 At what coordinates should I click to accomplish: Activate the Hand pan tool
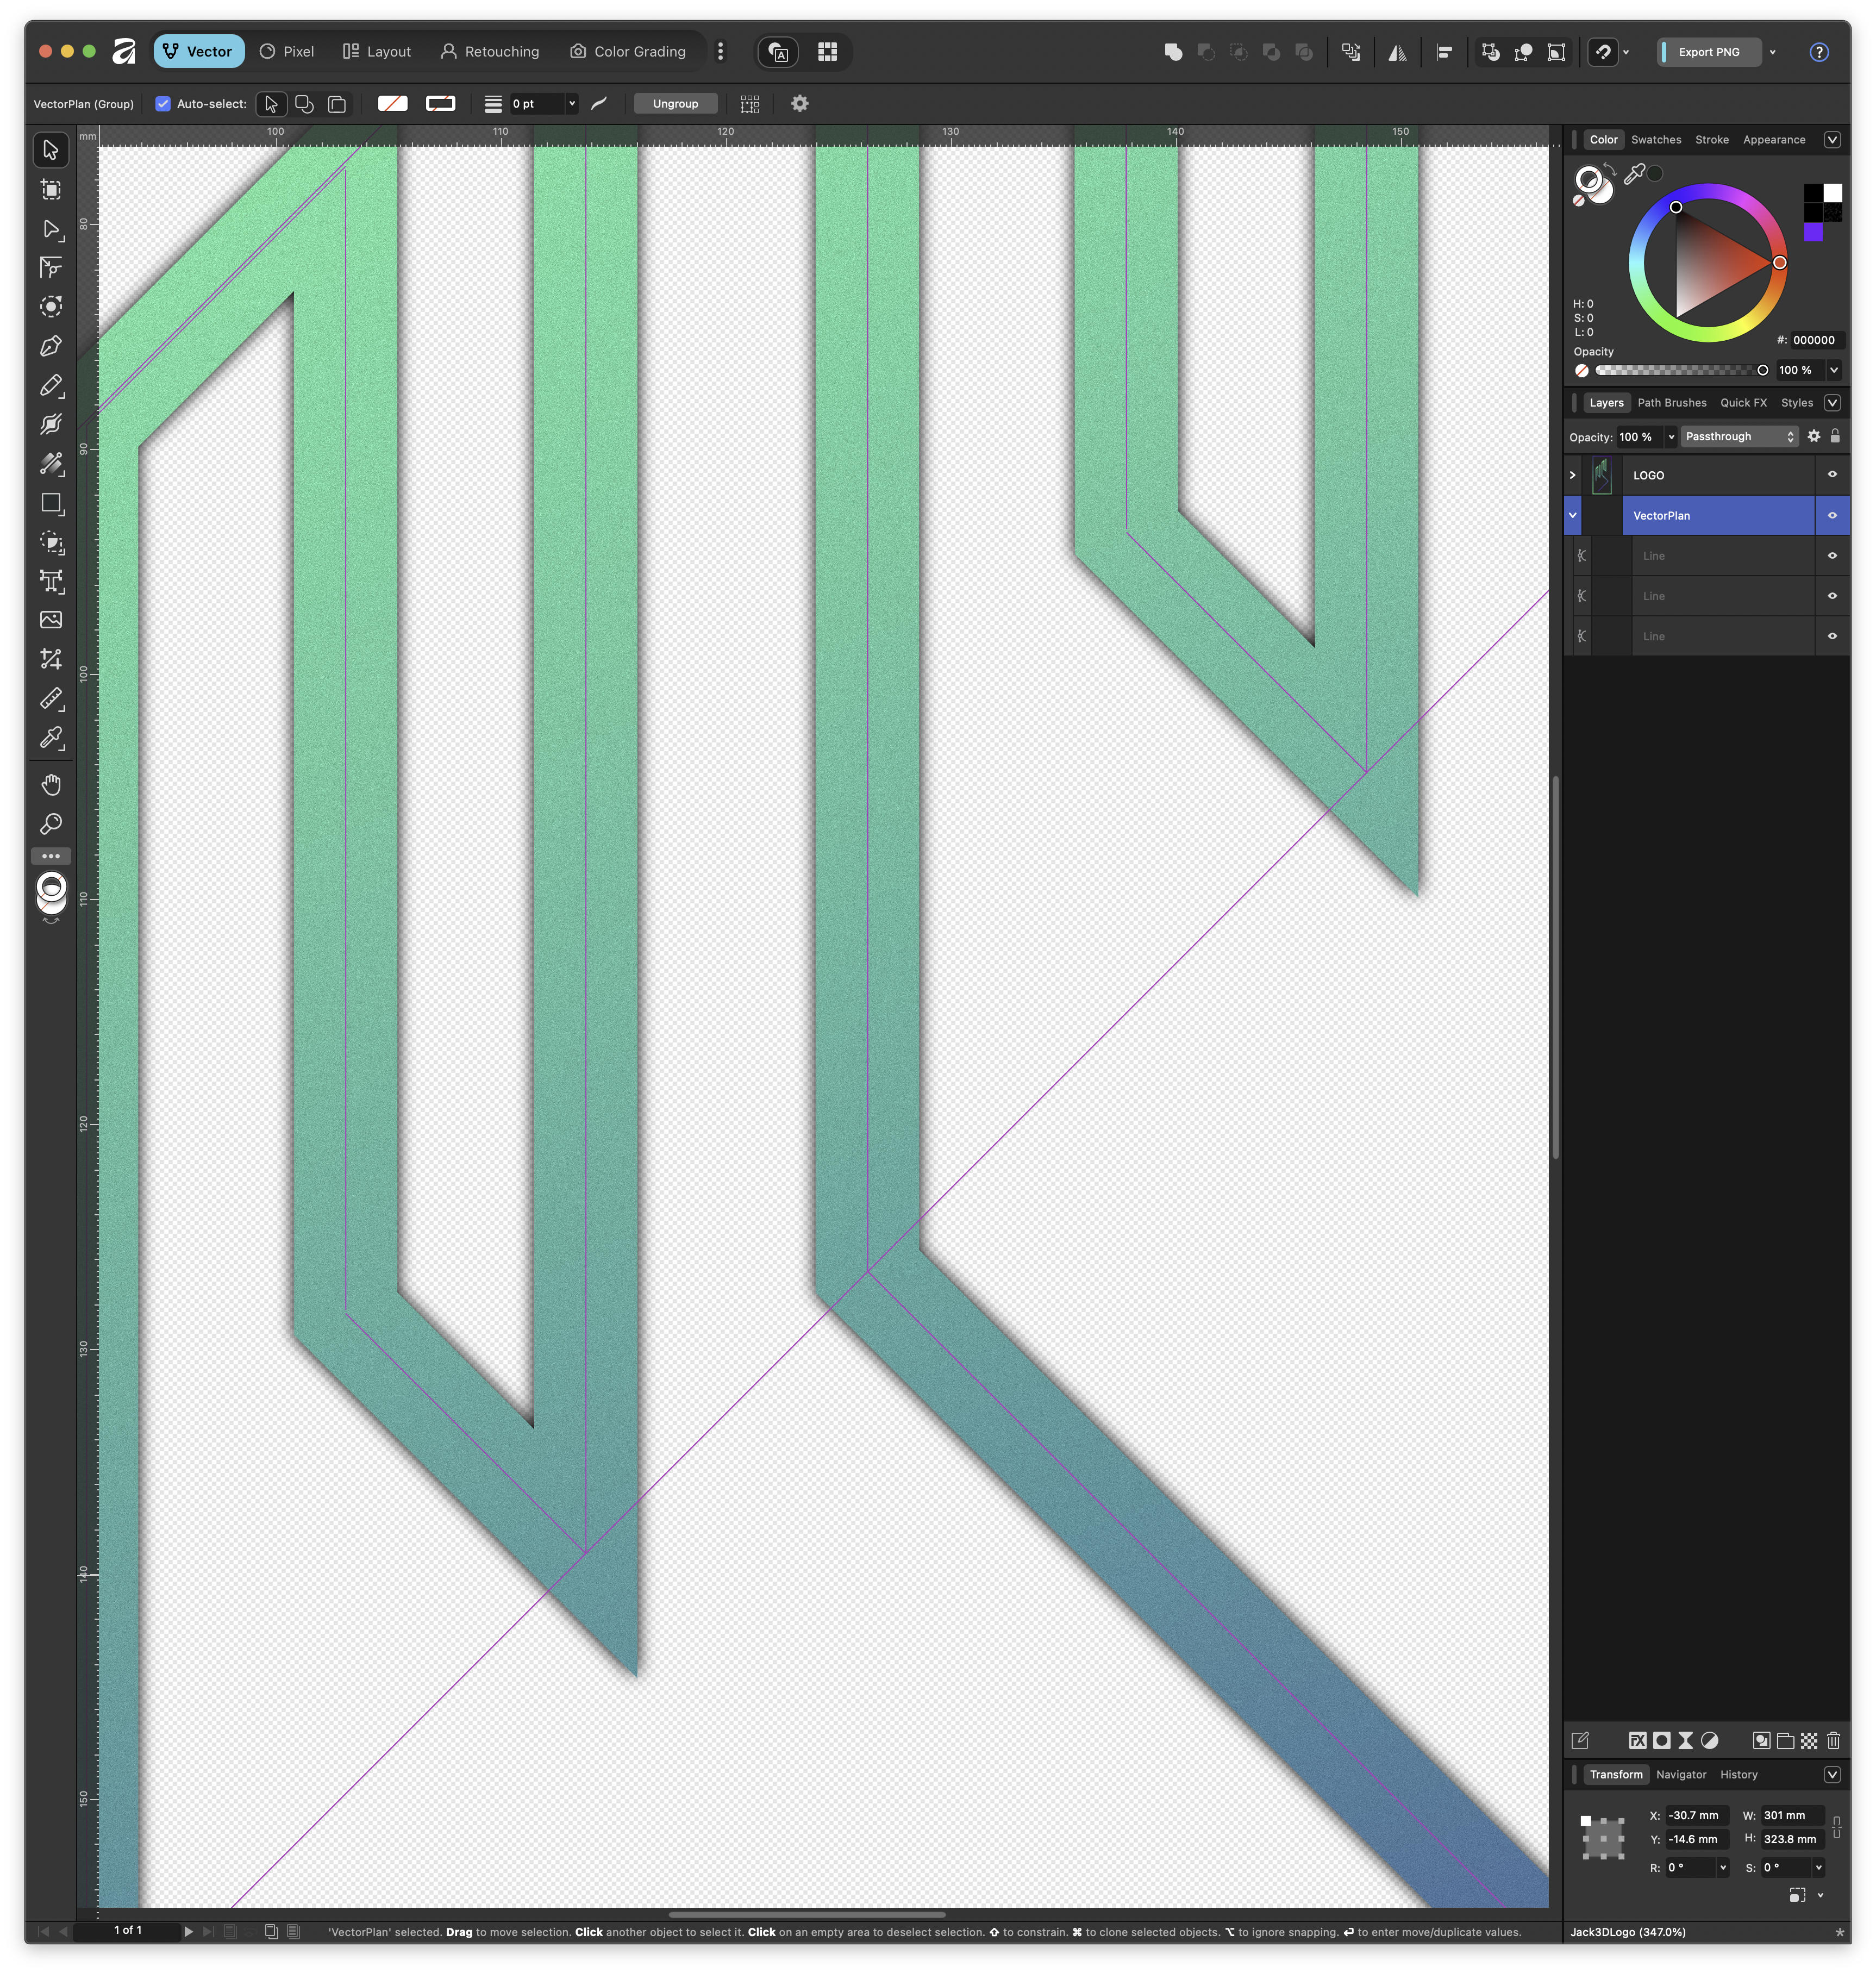point(51,784)
